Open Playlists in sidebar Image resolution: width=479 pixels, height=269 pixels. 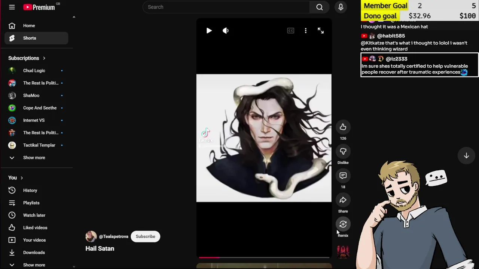click(36, 203)
